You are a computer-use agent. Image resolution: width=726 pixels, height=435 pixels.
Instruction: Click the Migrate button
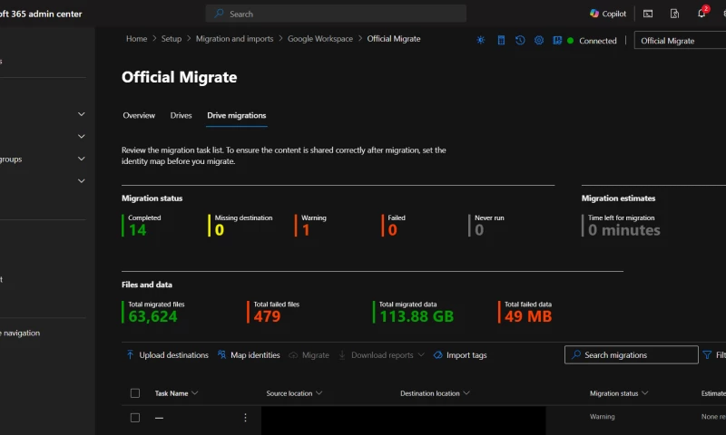(309, 355)
